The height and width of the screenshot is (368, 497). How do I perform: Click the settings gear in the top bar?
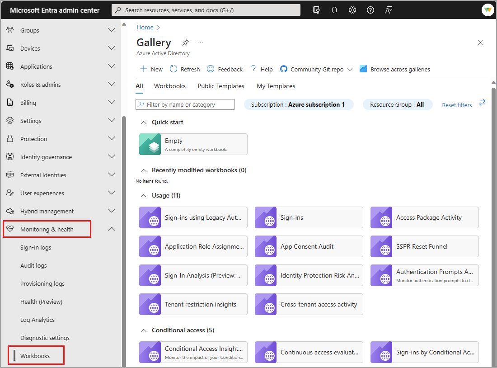tap(352, 9)
